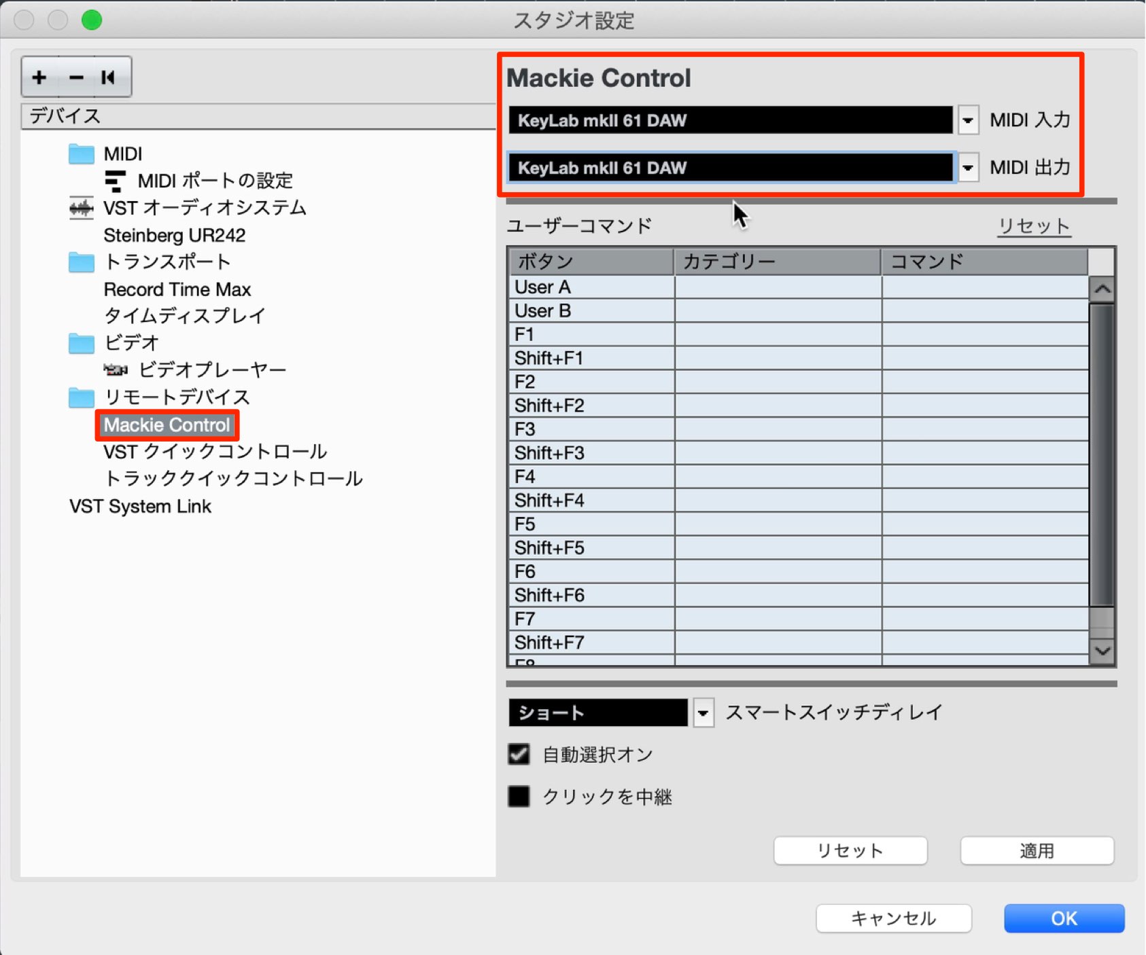Toggle the 自動選択オン checkbox
The width and height of the screenshot is (1146, 955).
[519, 754]
